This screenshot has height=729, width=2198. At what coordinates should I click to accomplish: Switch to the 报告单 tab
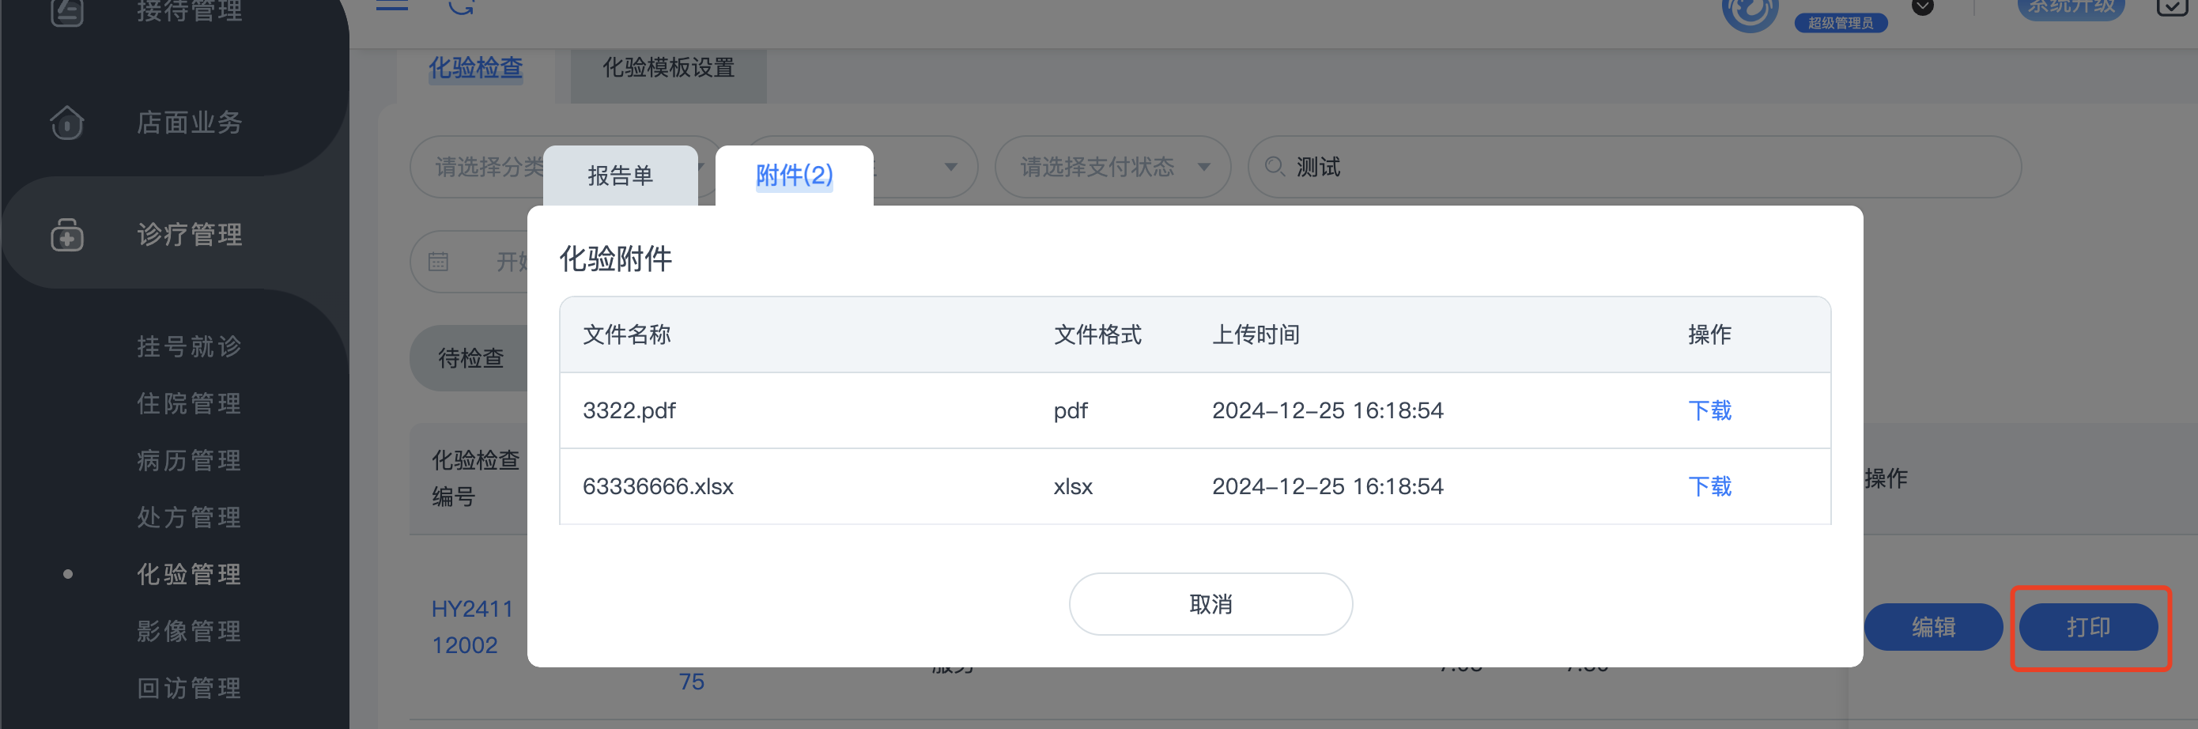(x=621, y=176)
